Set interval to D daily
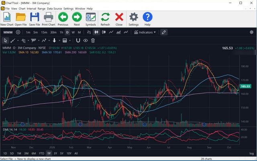Image resolution: width=257 pixels, height=161 pixels. pos(67,32)
